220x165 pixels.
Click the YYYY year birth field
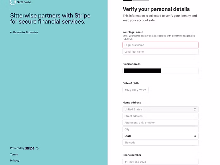[x=143, y=90]
